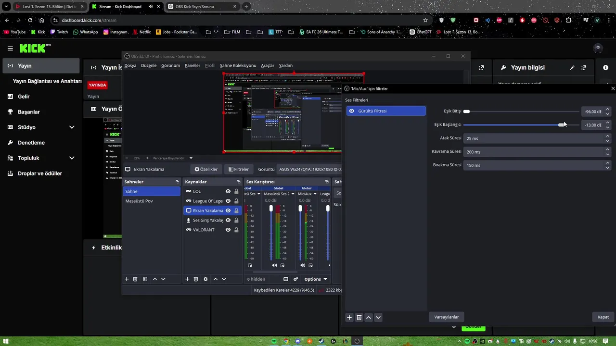Move scene down in Sahneler panel
This screenshot has width=616, height=346.
pyautogui.click(x=163, y=279)
